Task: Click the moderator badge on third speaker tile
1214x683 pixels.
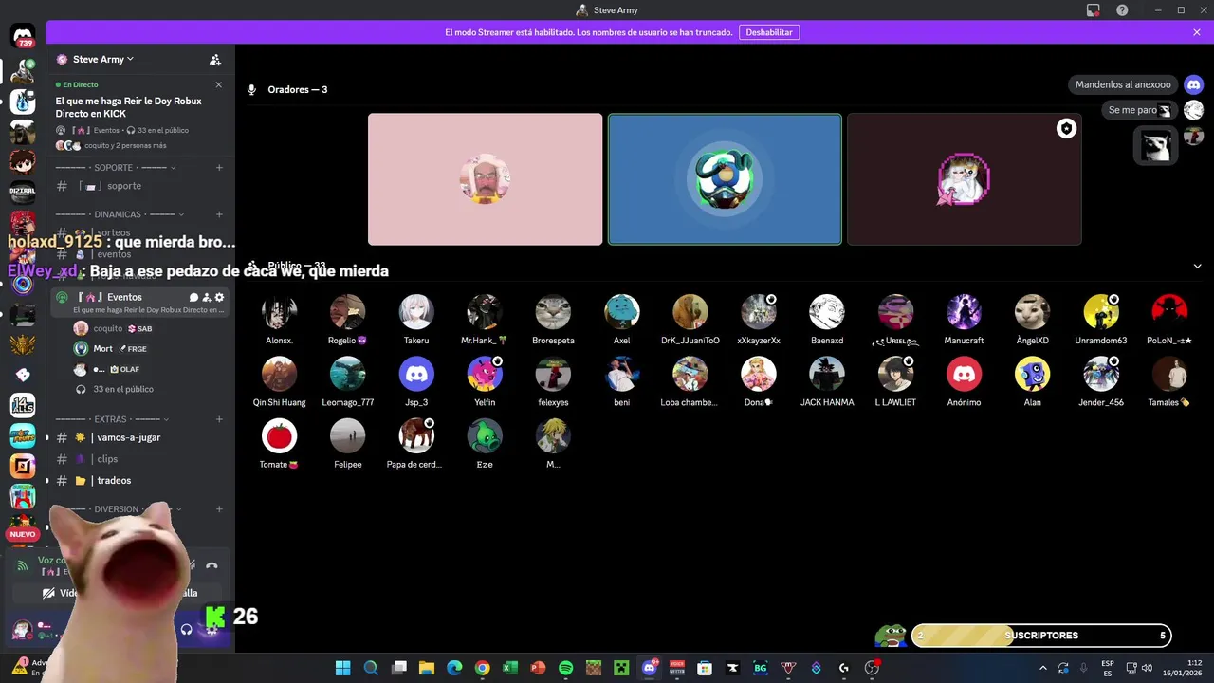Action: click(x=1066, y=129)
